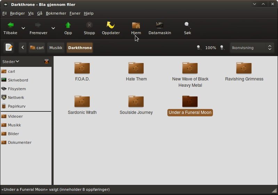Open Filsystem in the sidebar
278x195 pixels.
(26, 89)
